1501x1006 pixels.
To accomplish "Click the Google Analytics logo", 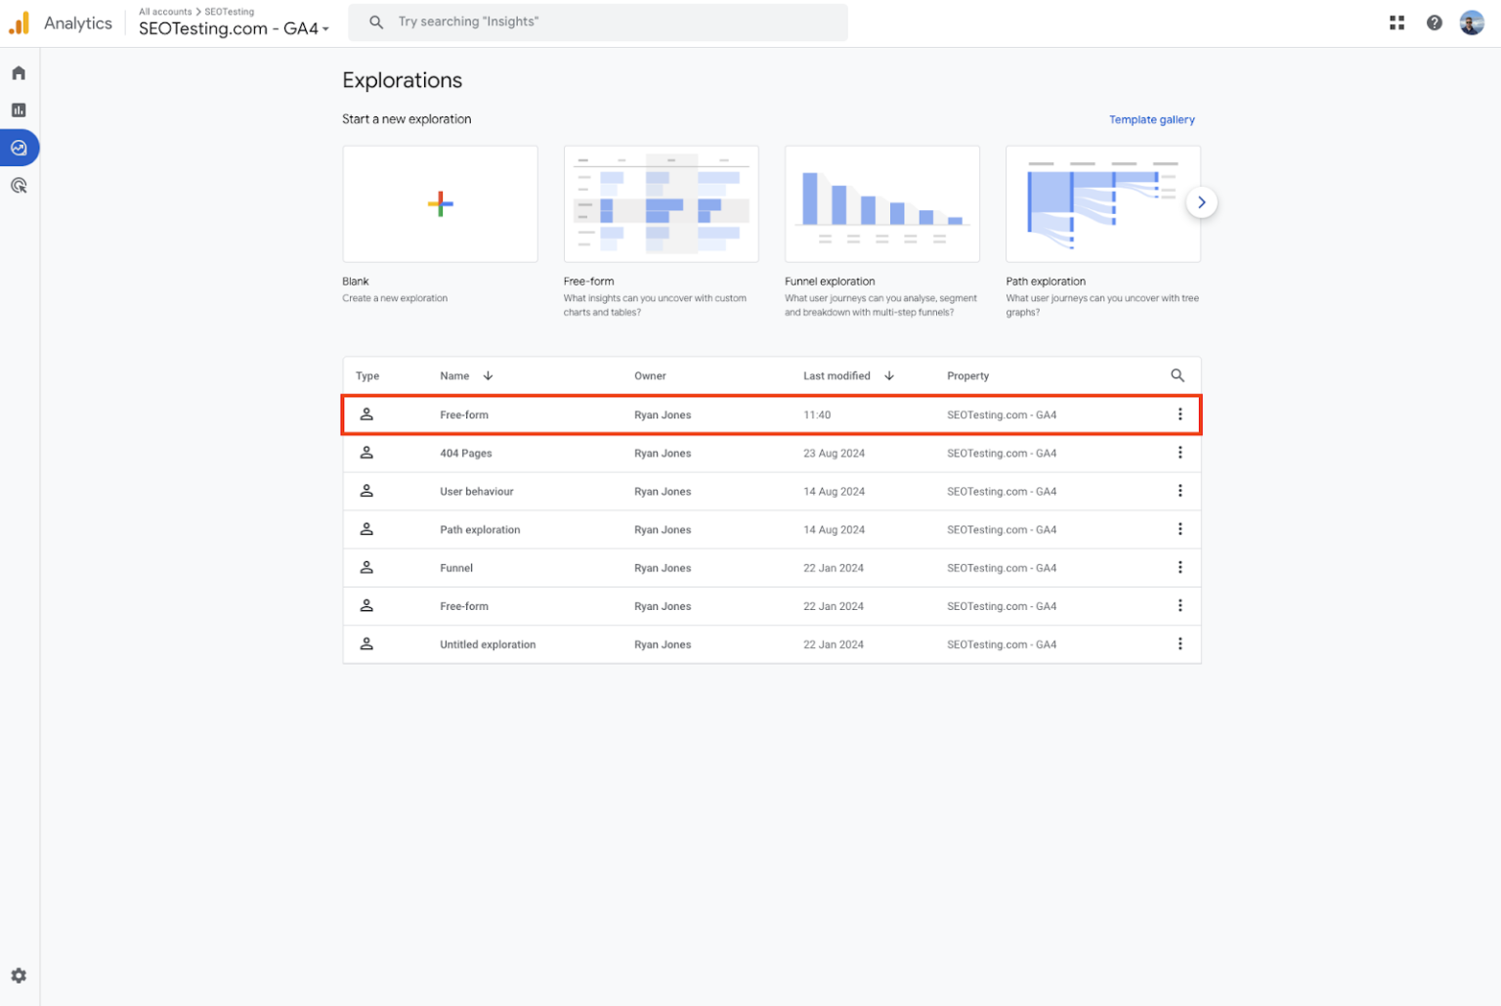I will tap(19, 22).
